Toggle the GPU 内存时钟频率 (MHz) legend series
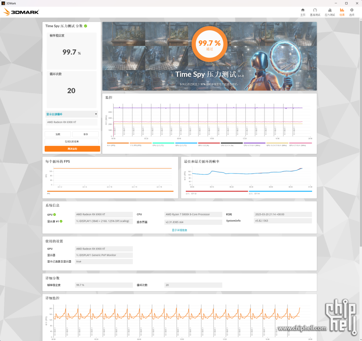 point(277,144)
